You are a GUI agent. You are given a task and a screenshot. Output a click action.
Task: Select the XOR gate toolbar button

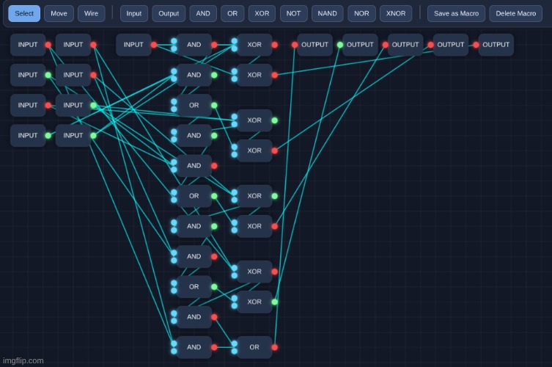tap(262, 13)
